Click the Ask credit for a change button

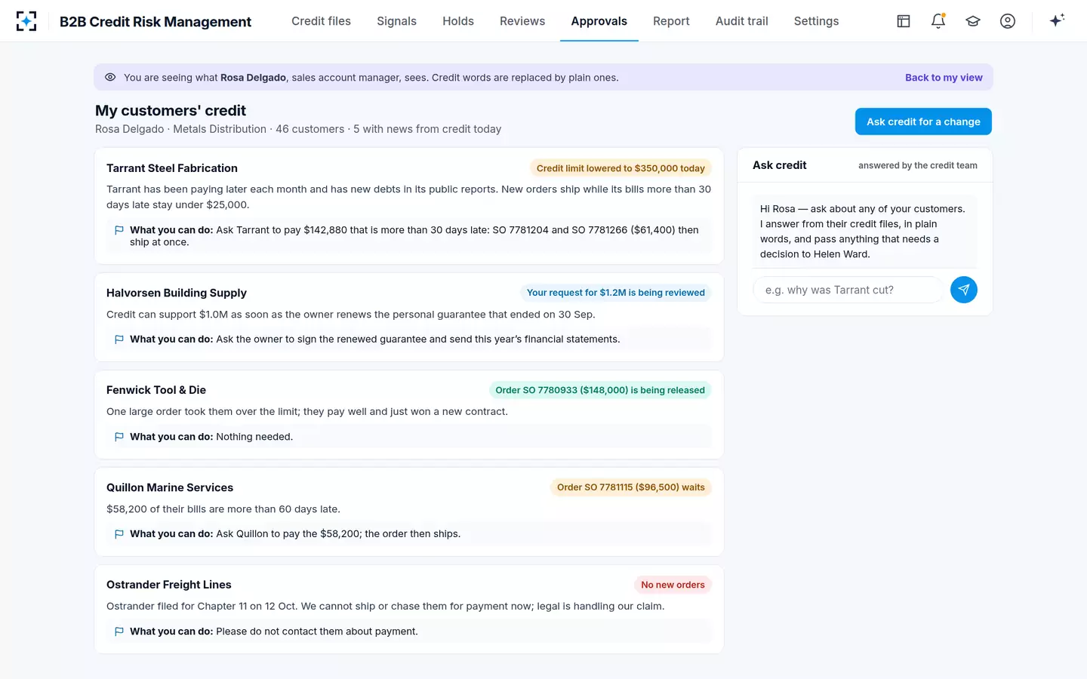tap(923, 121)
